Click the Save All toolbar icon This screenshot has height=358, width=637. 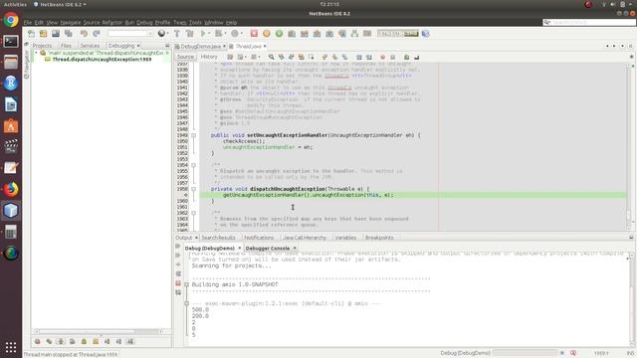[69, 34]
